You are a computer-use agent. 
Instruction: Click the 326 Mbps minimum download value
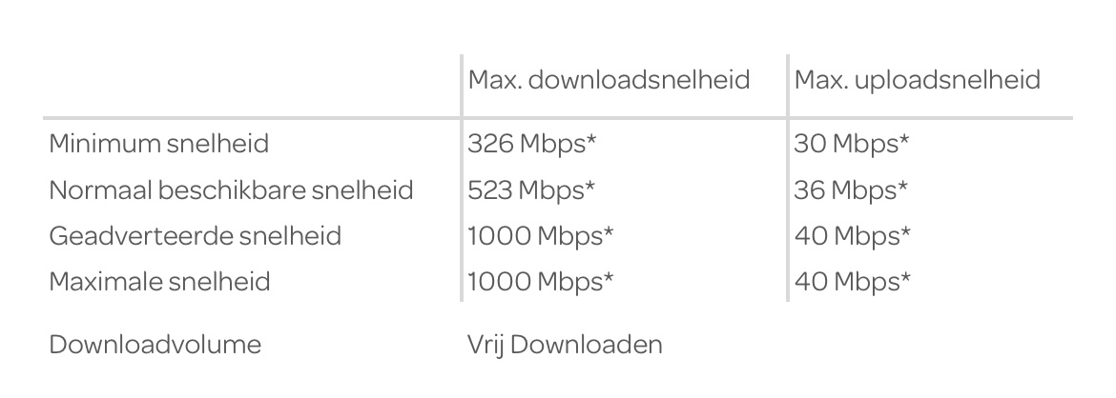[x=531, y=144]
